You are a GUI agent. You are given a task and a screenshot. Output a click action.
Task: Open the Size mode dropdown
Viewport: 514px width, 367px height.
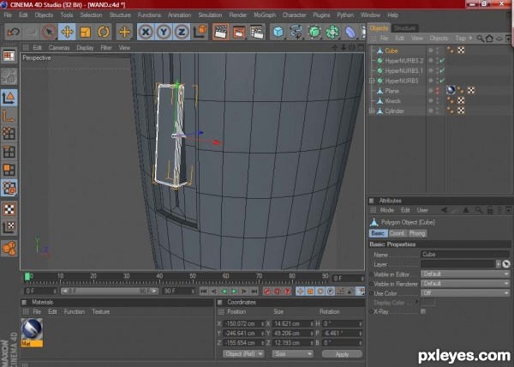click(292, 354)
